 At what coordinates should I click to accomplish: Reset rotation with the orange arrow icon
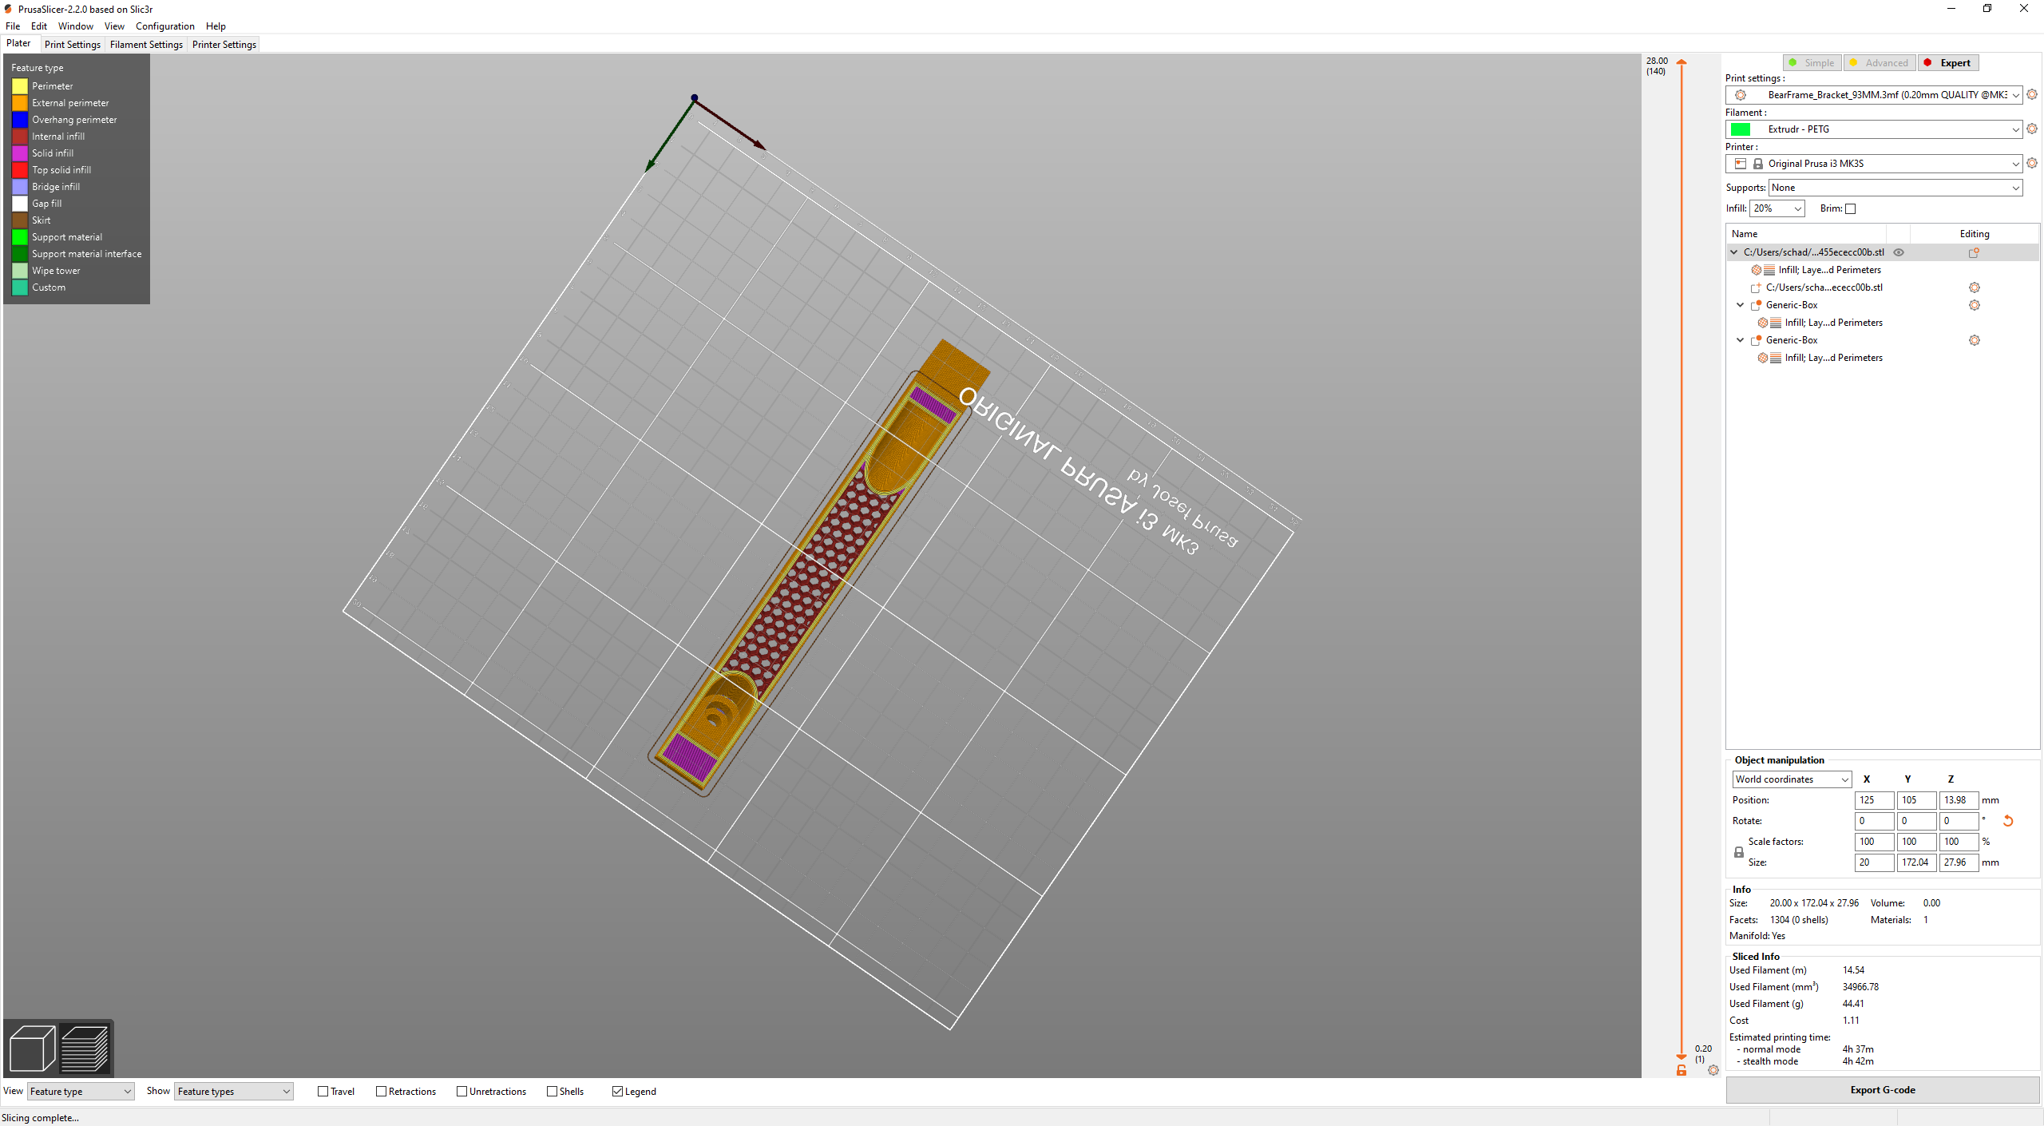2008,821
